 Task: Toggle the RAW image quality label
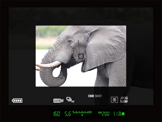click(x=124, y=101)
